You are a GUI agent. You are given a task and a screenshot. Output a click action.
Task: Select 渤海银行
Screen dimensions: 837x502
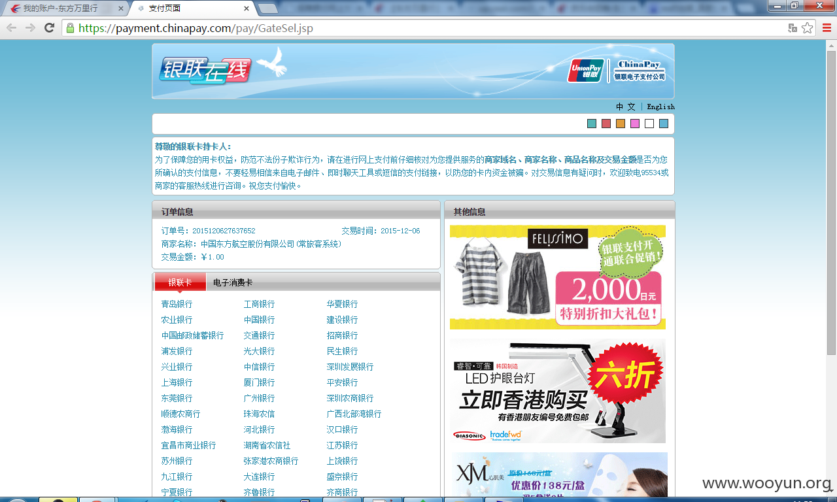tap(177, 429)
